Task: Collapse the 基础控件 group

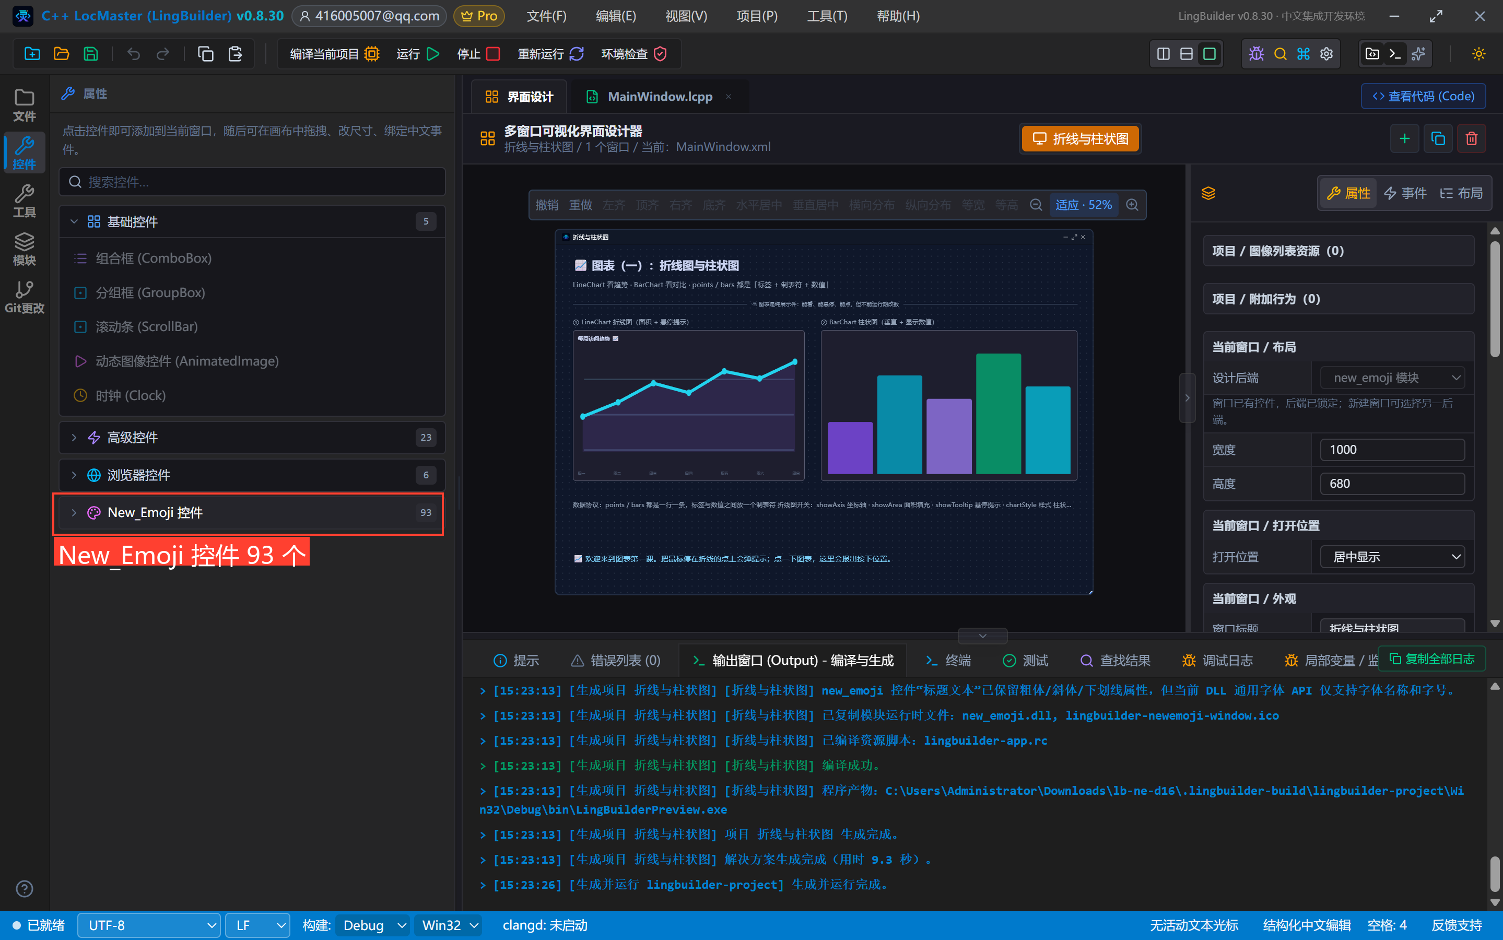Action: [252, 222]
